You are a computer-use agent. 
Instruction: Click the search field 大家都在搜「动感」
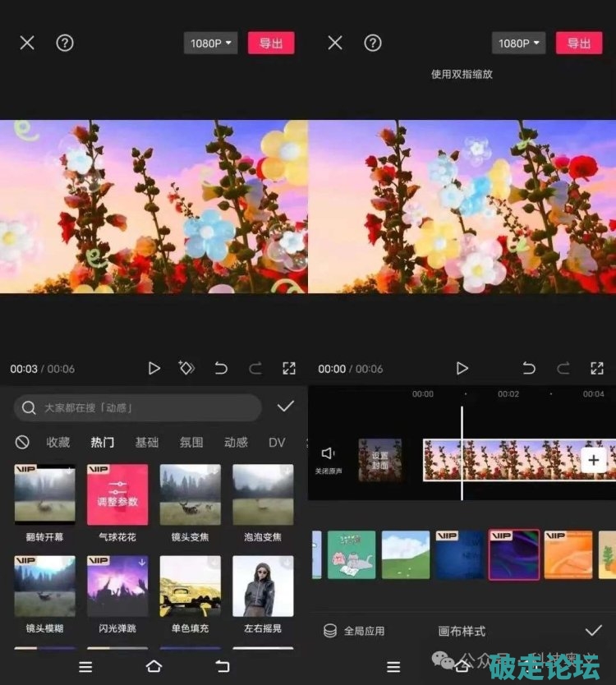tap(138, 407)
